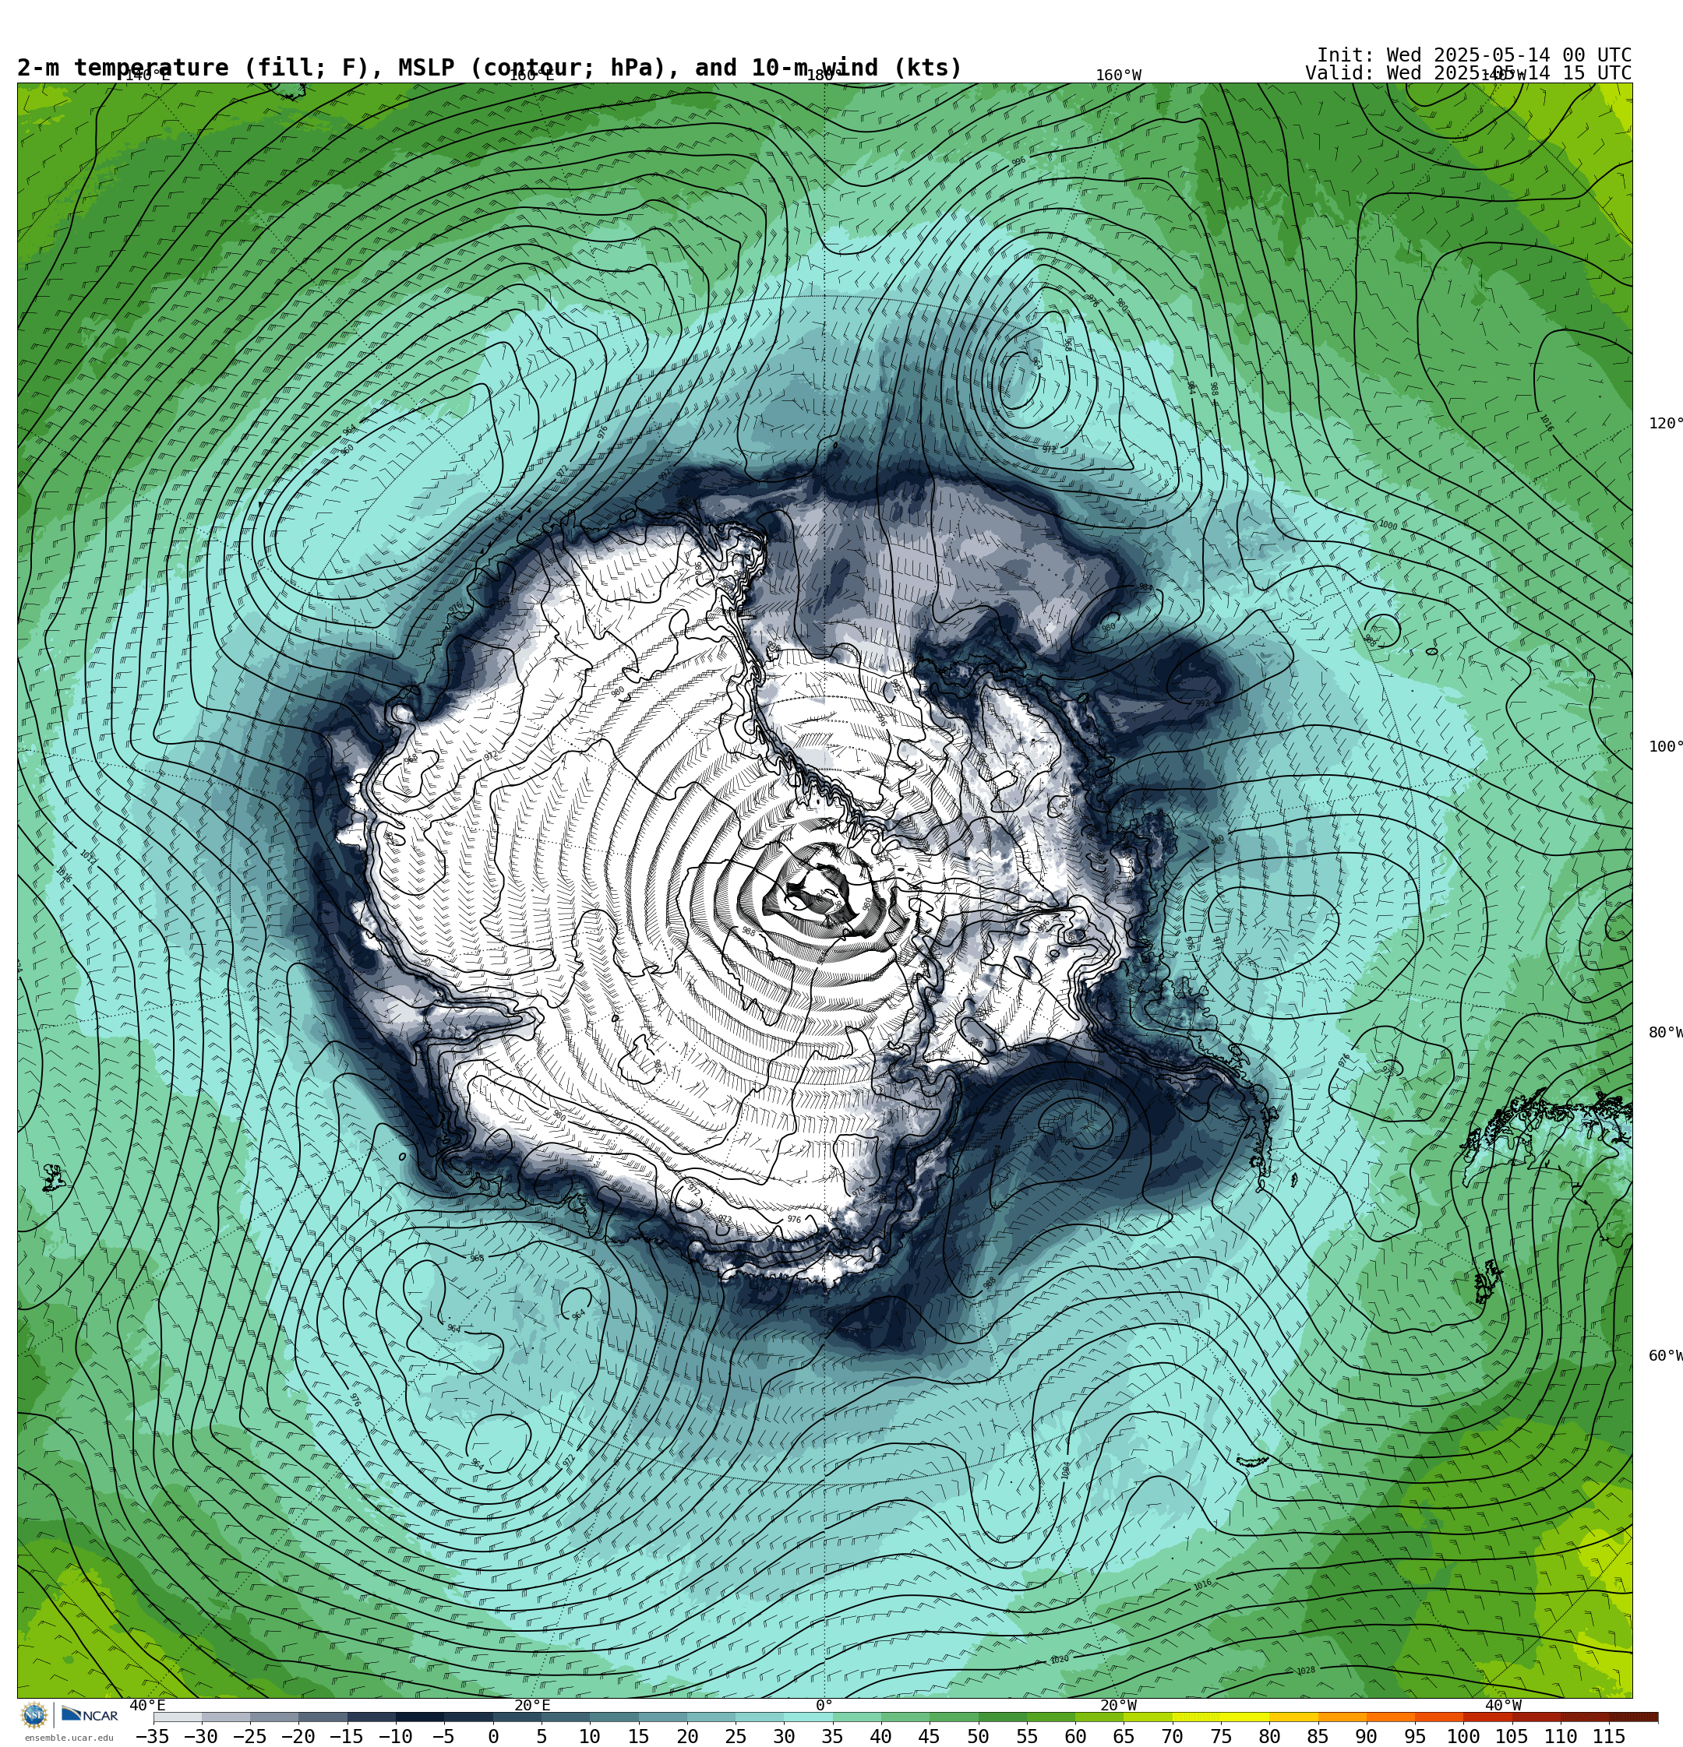Click the 180° longitude label at top
The image size is (1683, 1747).
point(822,76)
